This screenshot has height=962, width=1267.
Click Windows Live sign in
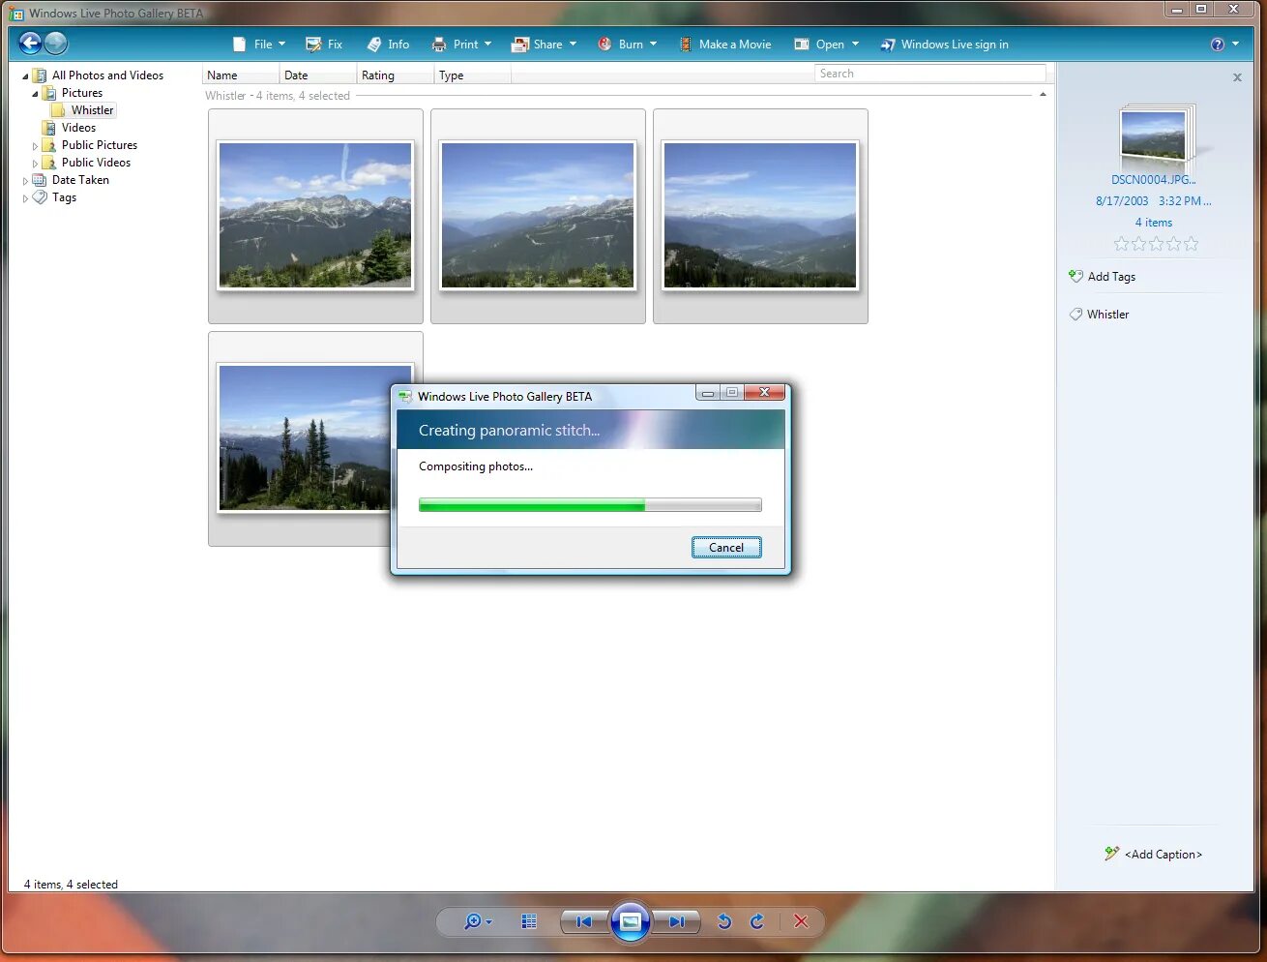pyautogui.click(x=945, y=45)
